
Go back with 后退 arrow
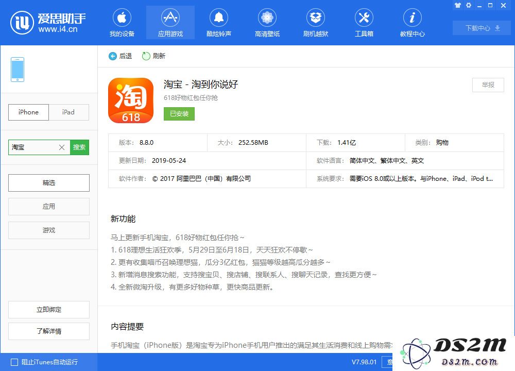pyautogui.click(x=120, y=56)
